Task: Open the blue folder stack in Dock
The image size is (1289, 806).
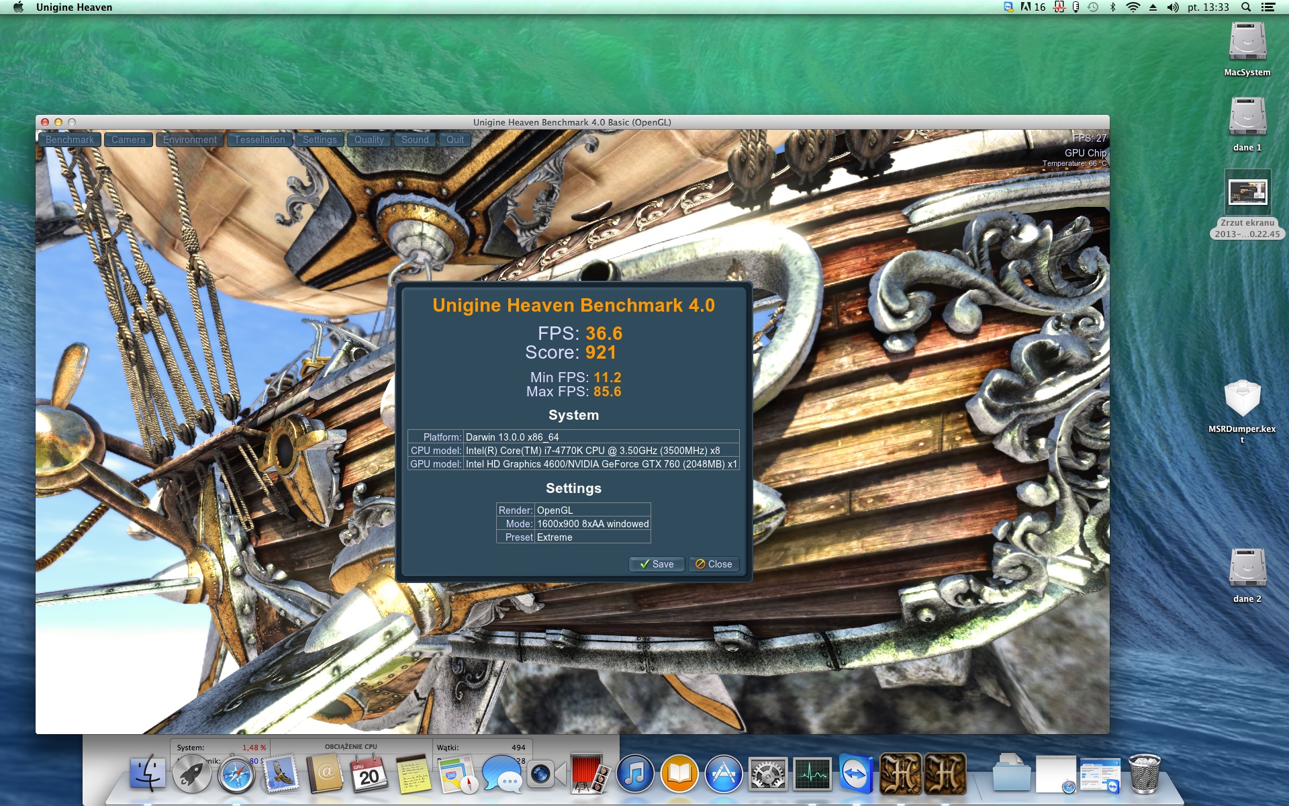Action: click(1011, 774)
